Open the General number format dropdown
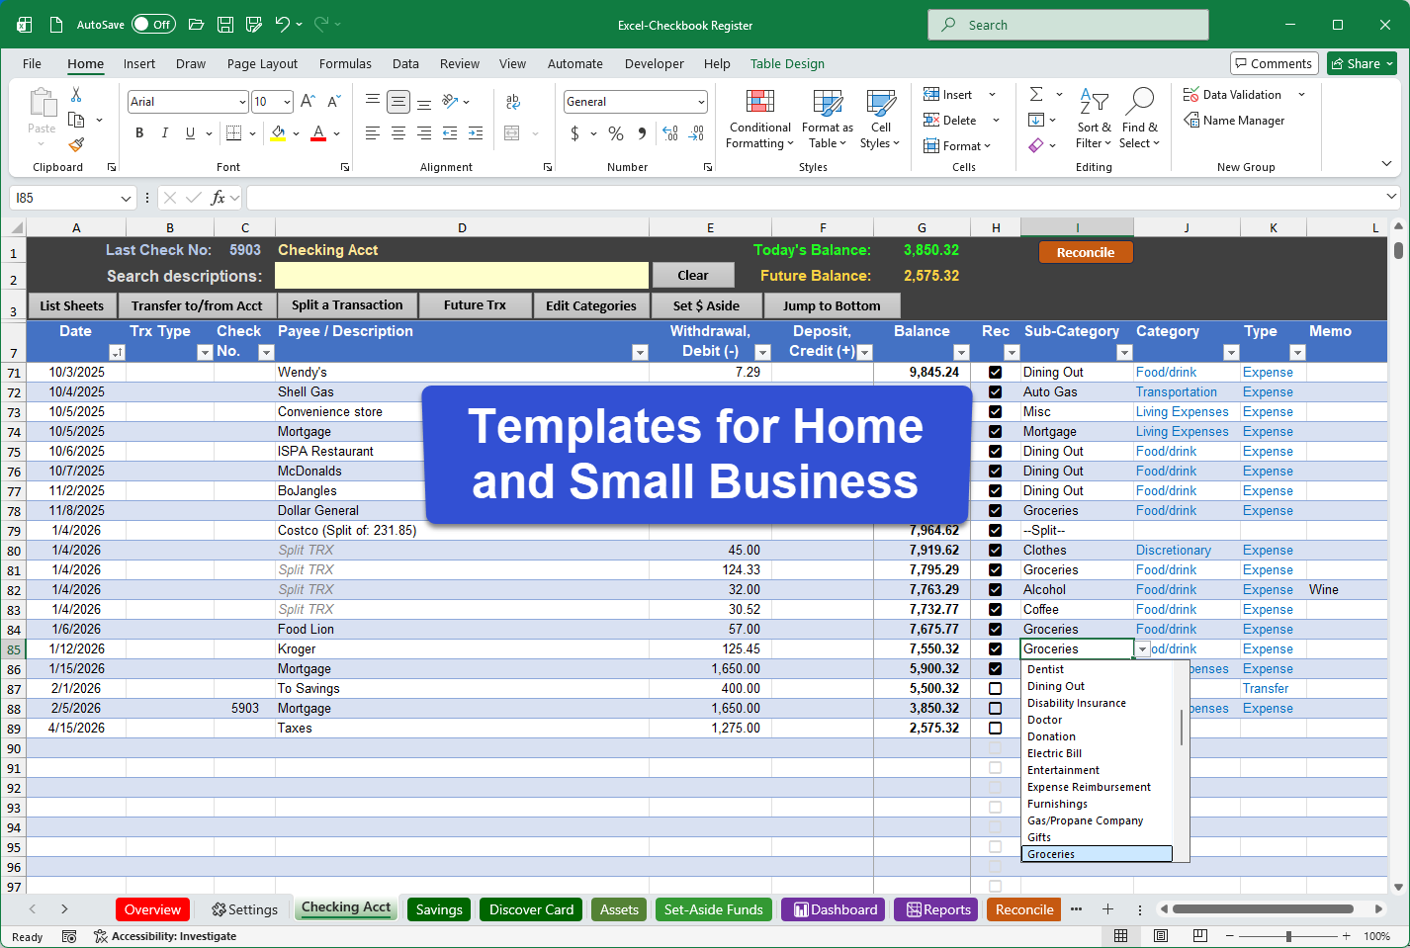The height and width of the screenshot is (948, 1410). tap(703, 101)
